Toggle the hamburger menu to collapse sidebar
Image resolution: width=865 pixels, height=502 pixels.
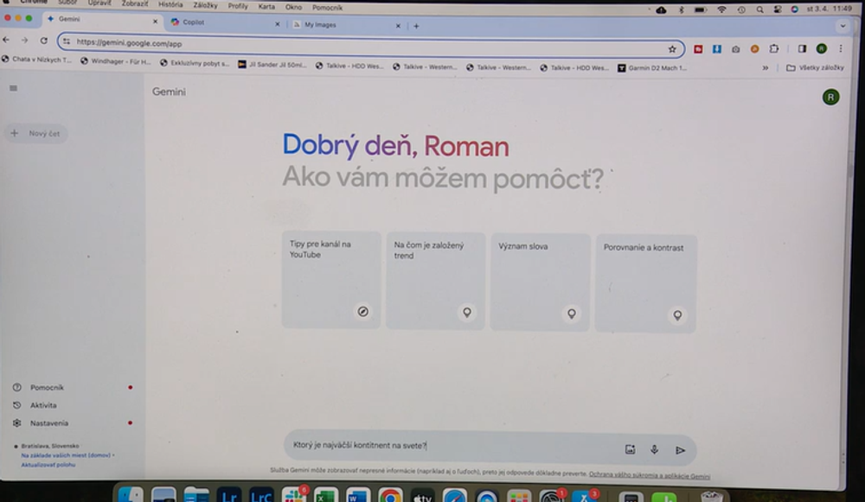point(13,88)
